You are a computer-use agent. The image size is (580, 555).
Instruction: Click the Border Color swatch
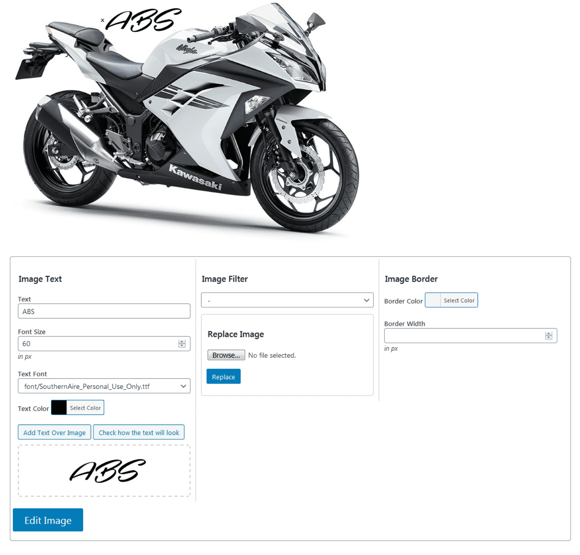(433, 300)
